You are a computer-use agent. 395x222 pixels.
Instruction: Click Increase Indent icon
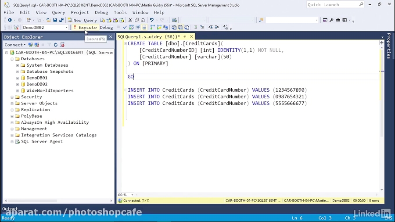click(x=217, y=28)
